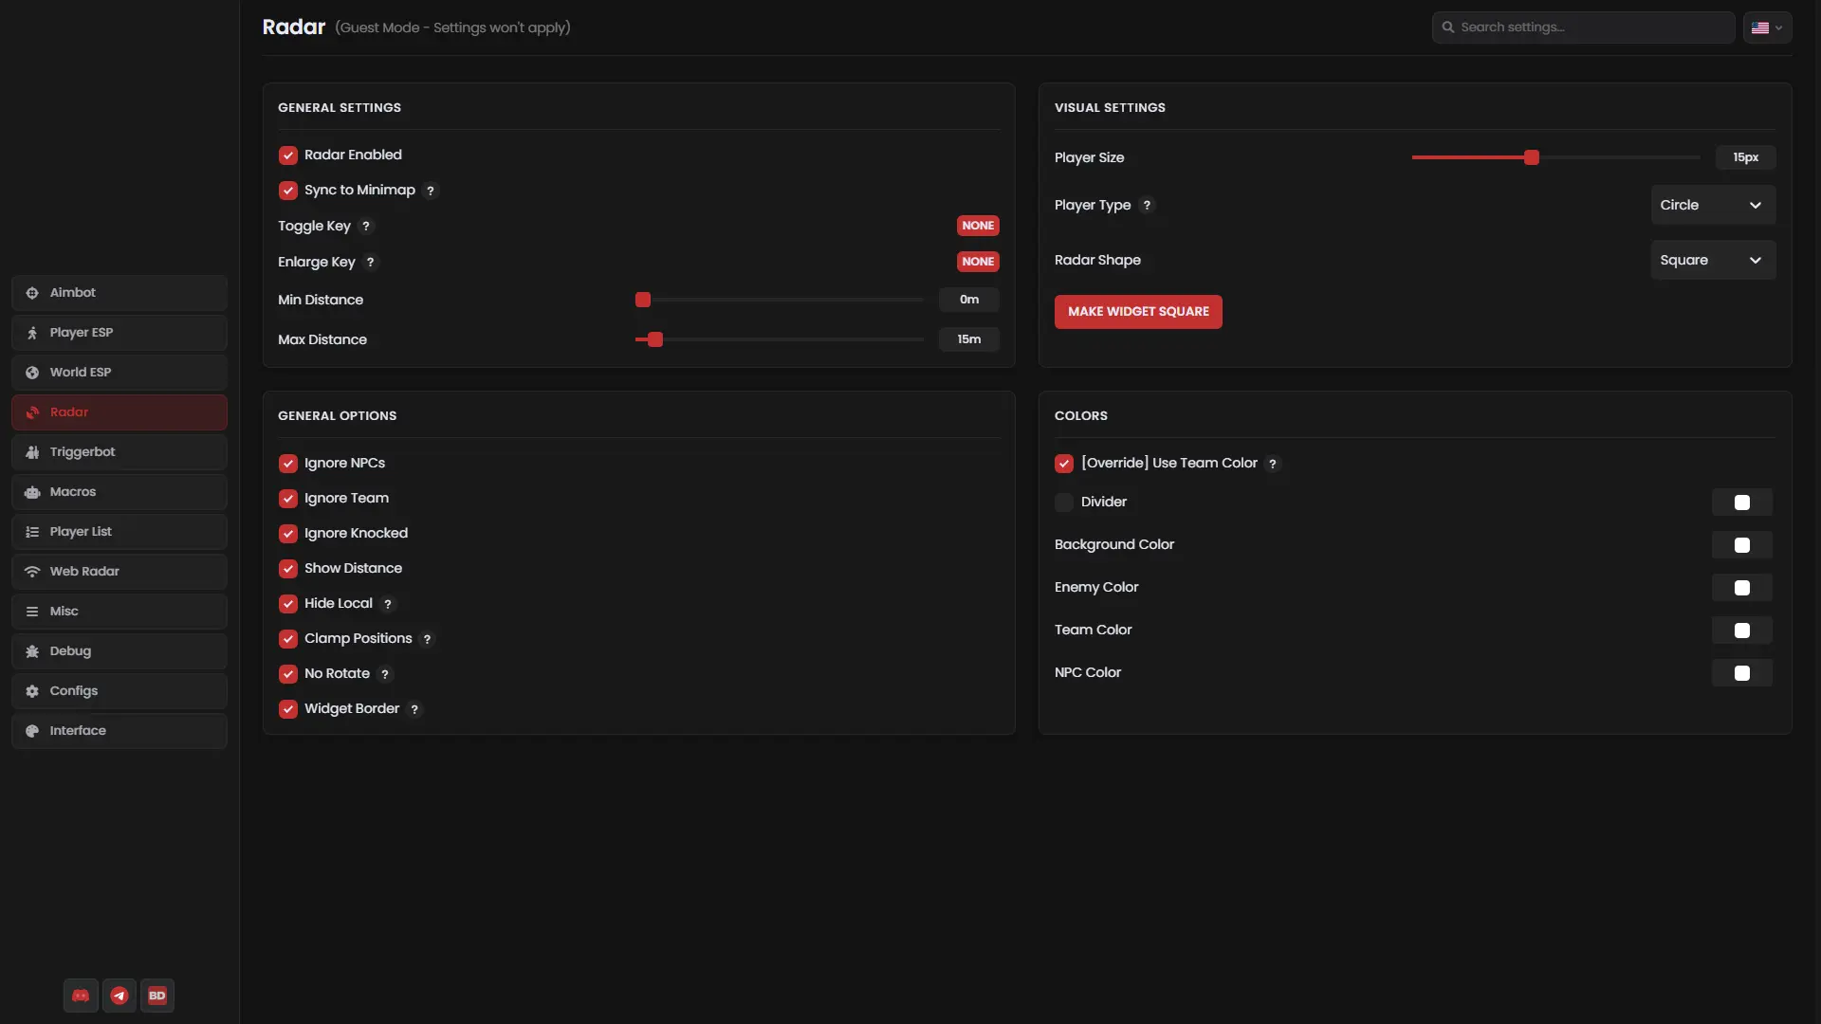Click the World ESP globe icon

pyautogui.click(x=32, y=373)
